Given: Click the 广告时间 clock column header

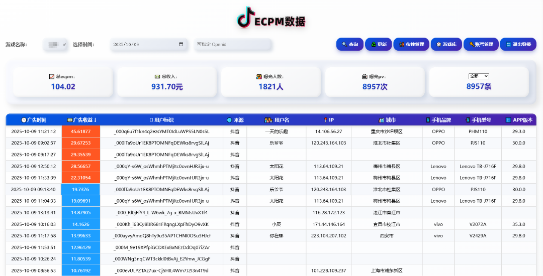Looking at the screenshot, I should click(34, 120).
